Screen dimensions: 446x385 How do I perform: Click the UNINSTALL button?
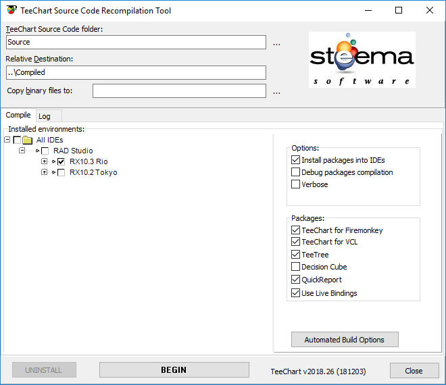click(x=44, y=369)
